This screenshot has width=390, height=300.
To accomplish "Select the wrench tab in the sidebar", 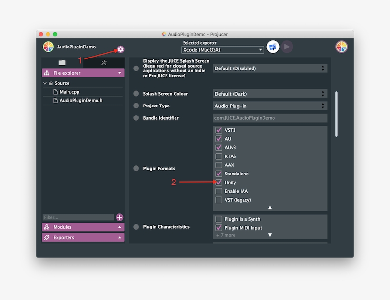I will (x=103, y=62).
